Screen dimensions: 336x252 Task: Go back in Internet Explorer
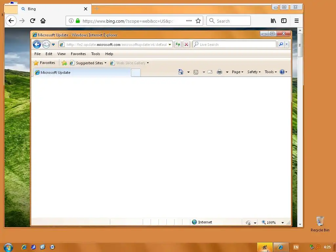pyautogui.click(x=37, y=44)
